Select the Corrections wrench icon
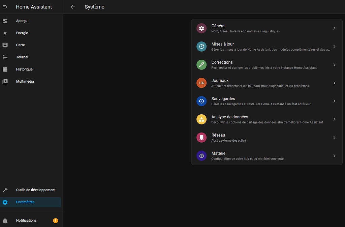Image resolution: width=345 pixels, height=227 pixels. coord(201,64)
